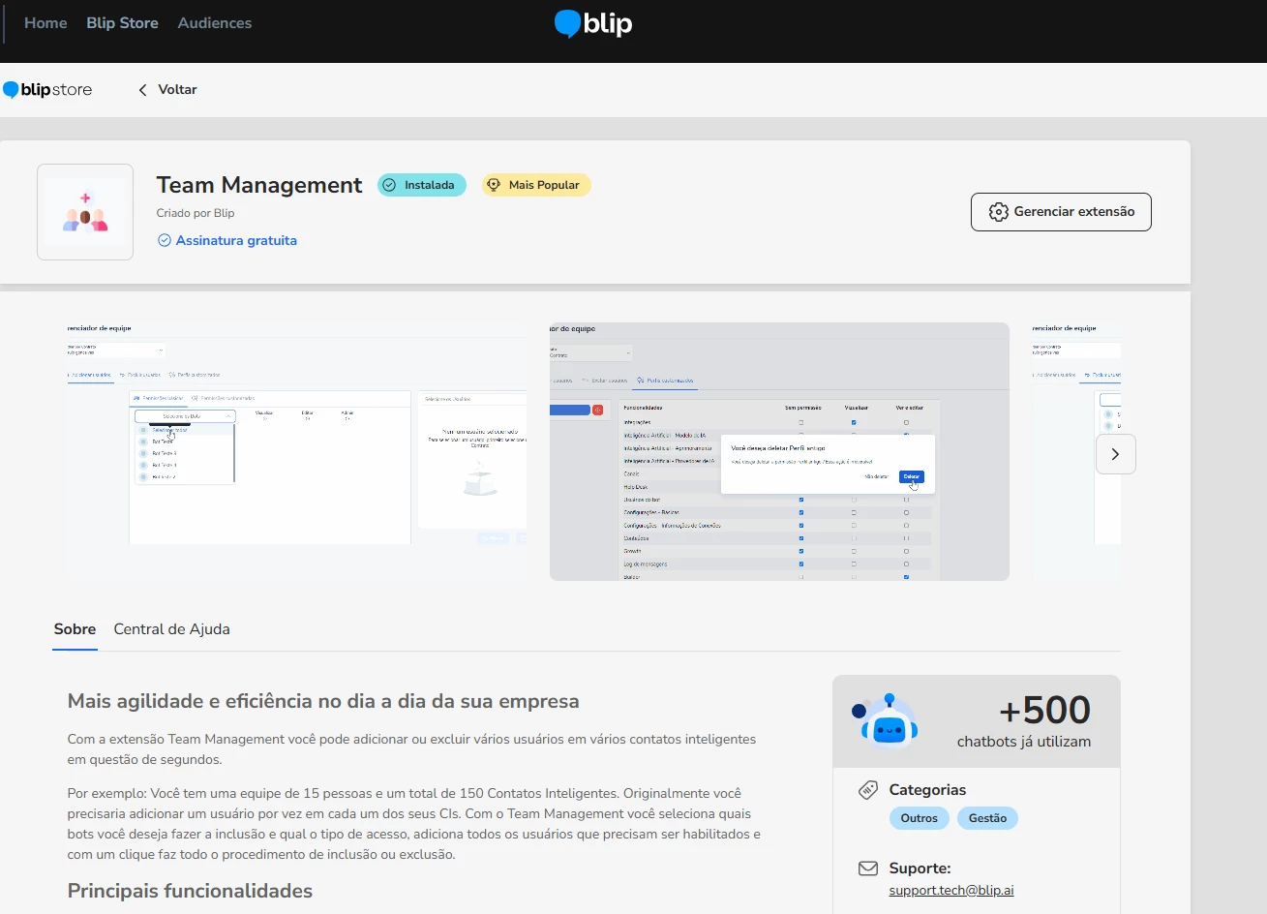This screenshot has width=1267, height=914.
Task: Click the Principais funcionalidades heading
Action: pyautogui.click(x=190, y=891)
